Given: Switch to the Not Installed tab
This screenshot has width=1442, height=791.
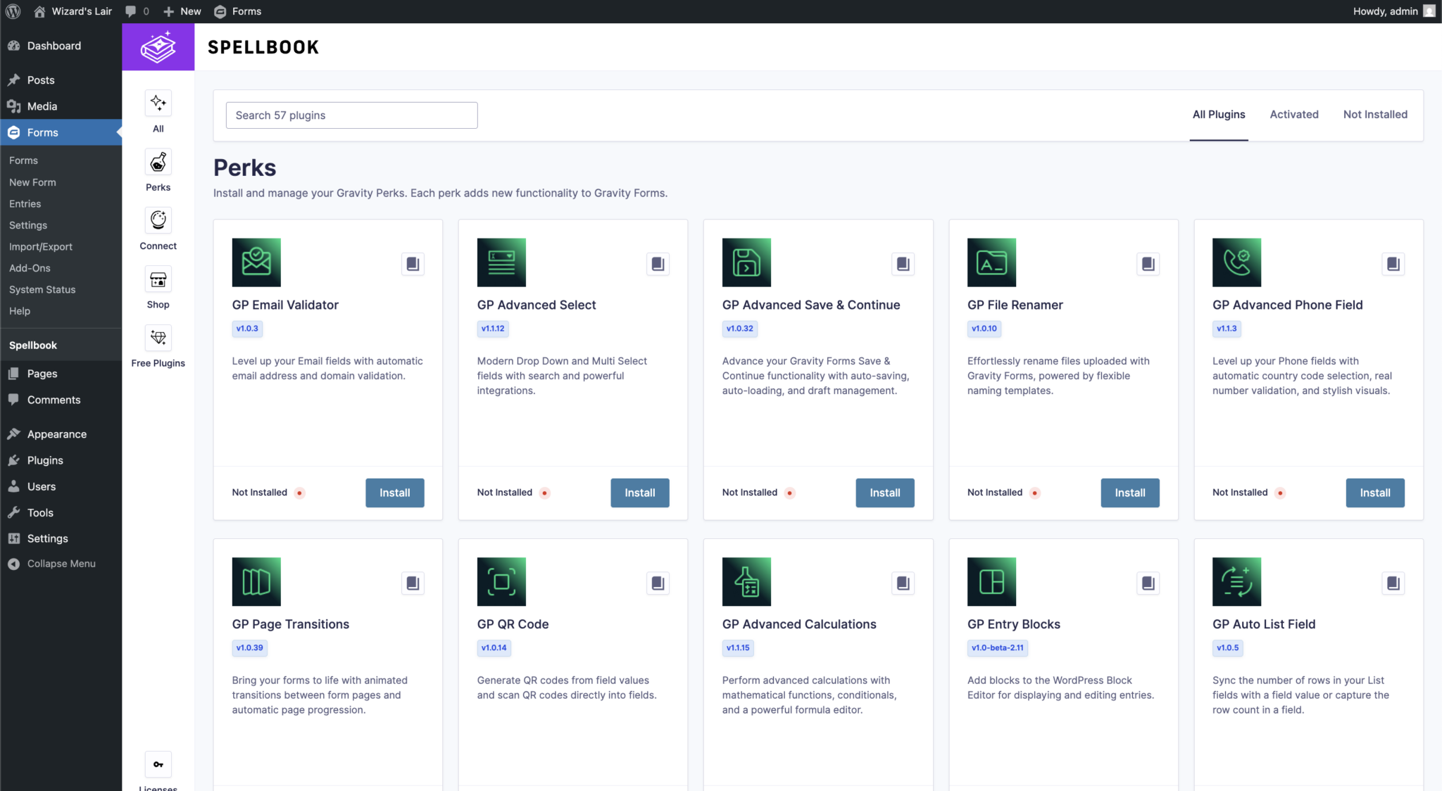Looking at the screenshot, I should pos(1374,115).
